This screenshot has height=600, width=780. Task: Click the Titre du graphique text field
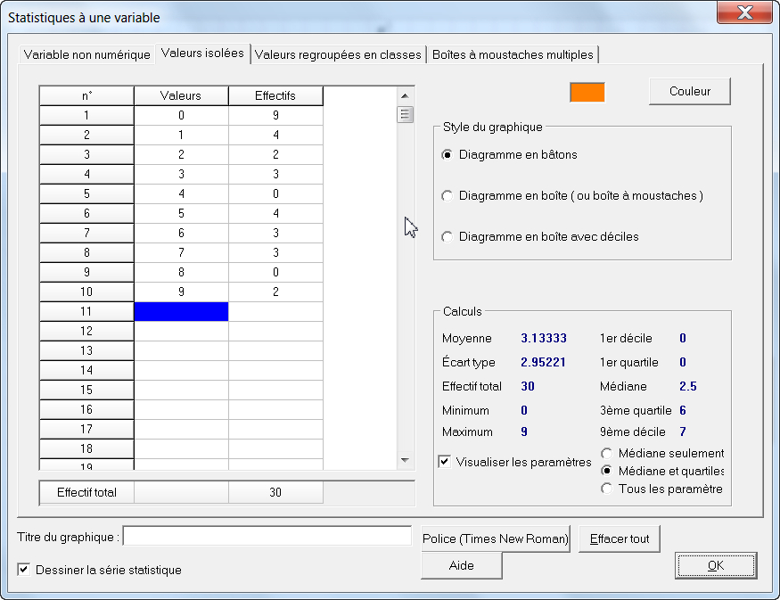[267, 537]
